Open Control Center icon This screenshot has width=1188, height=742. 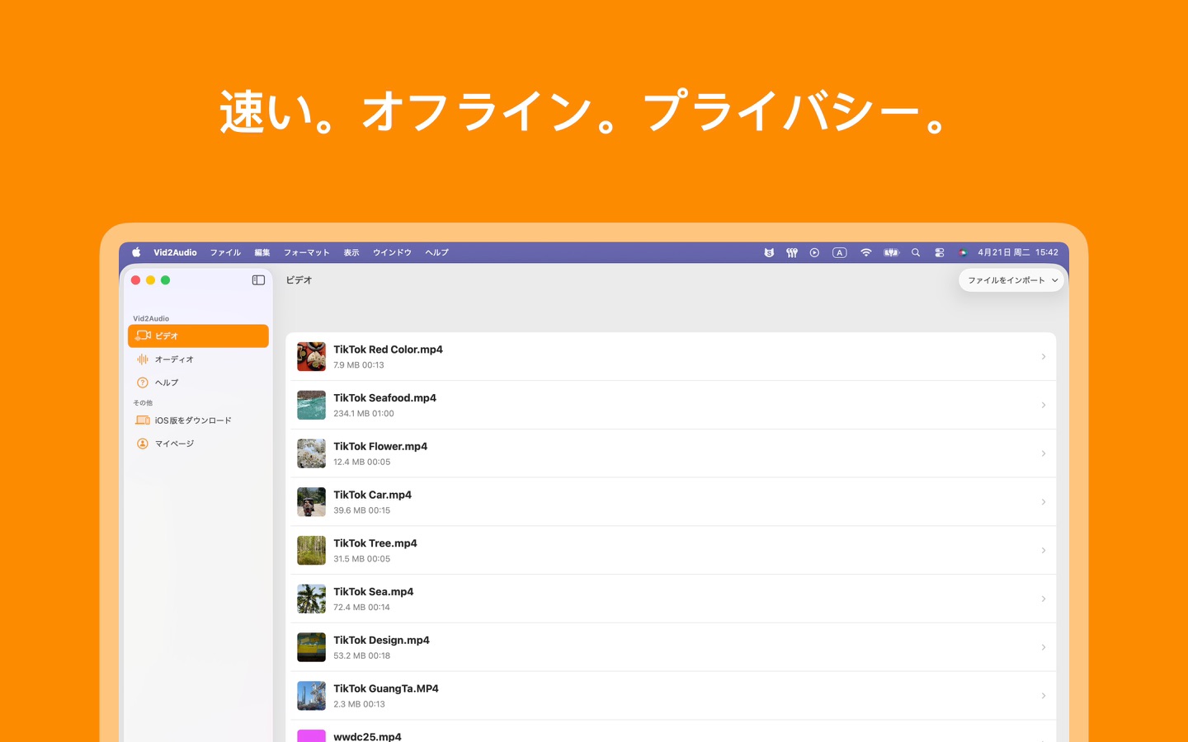coord(939,253)
